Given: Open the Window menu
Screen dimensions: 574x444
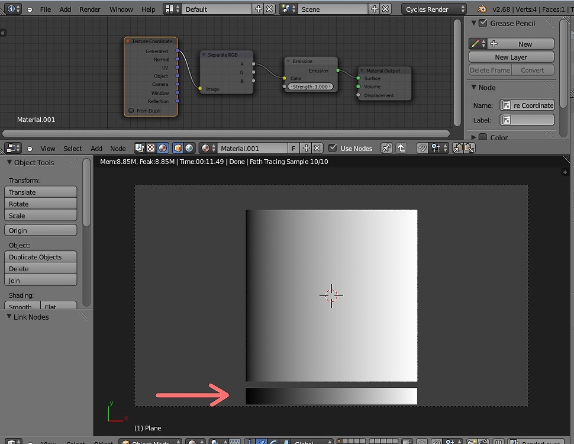Looking at the screenshot, I should pyautogui.click(x=121, y=9).
